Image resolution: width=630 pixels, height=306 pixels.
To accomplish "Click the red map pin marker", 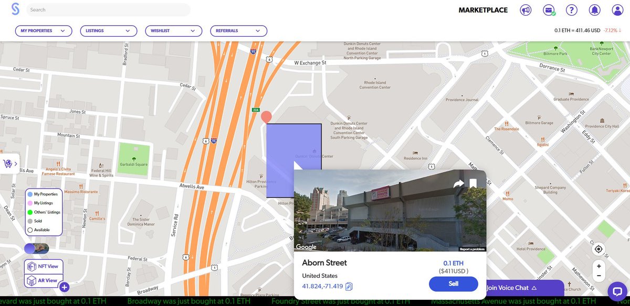I will point(267,117).
